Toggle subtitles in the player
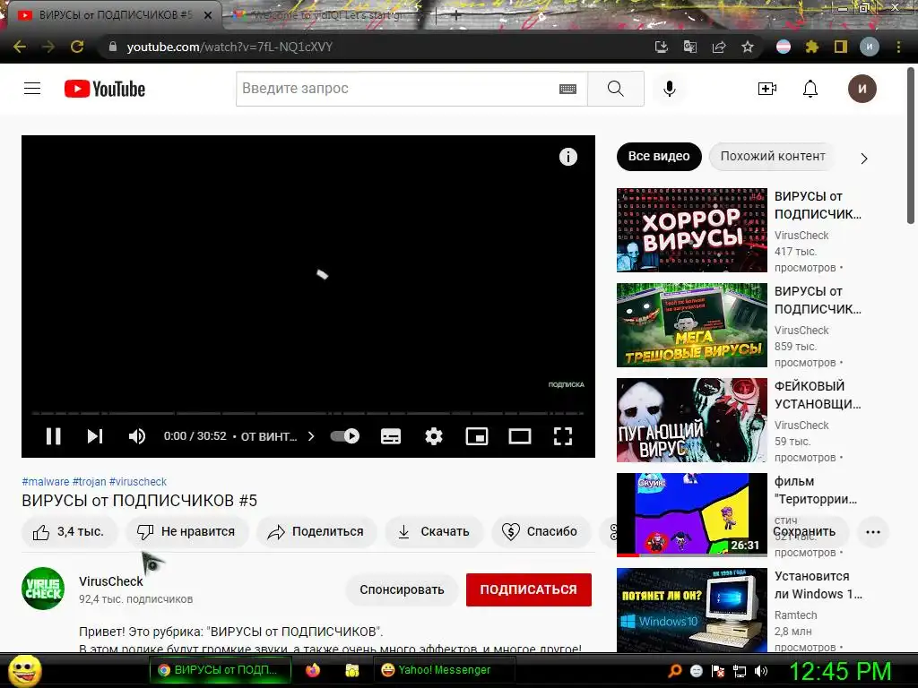 (x=391, y=436)
